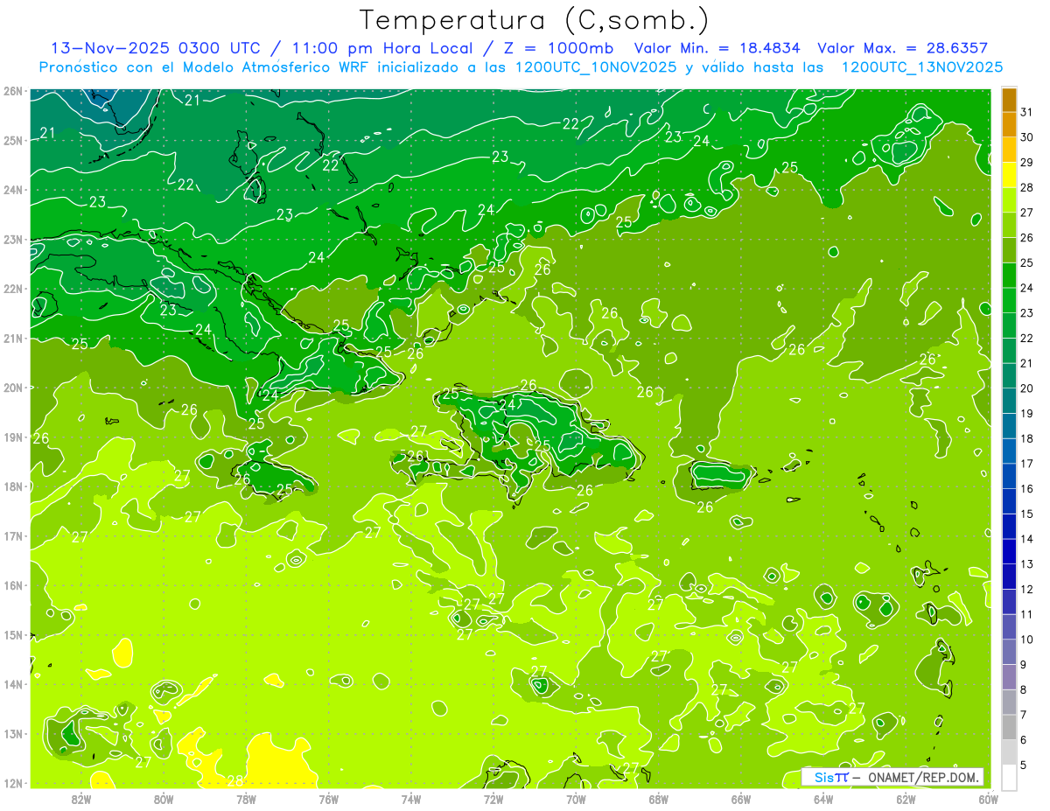Click the date text '13-Nov-2025 0300 UTC'

[155, 48]
